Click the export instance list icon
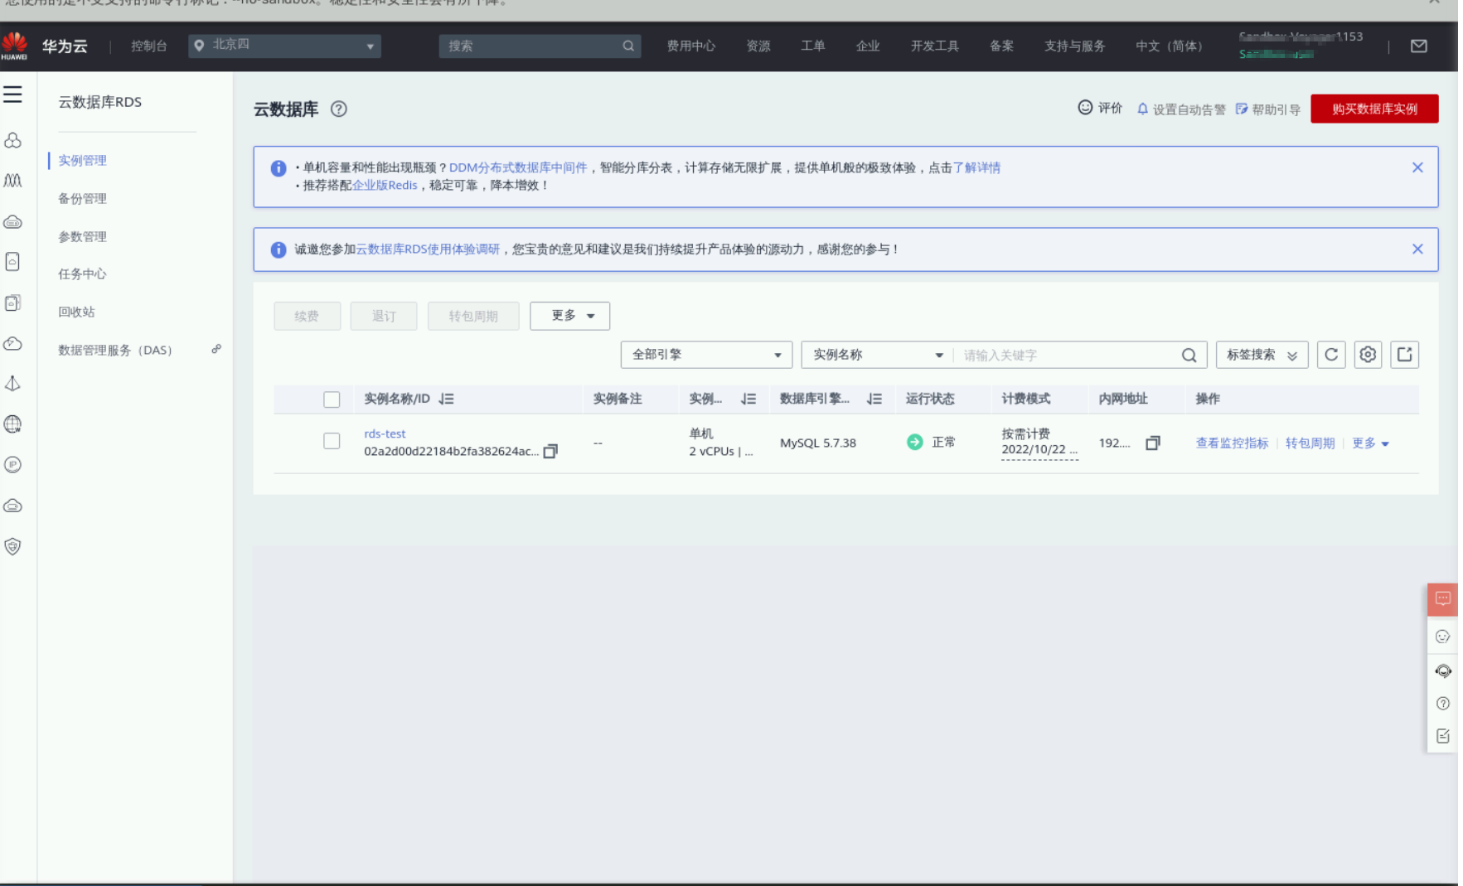Image resolution: width=1463 pixels, height=886 pixels. click(x=1404, y=355)
